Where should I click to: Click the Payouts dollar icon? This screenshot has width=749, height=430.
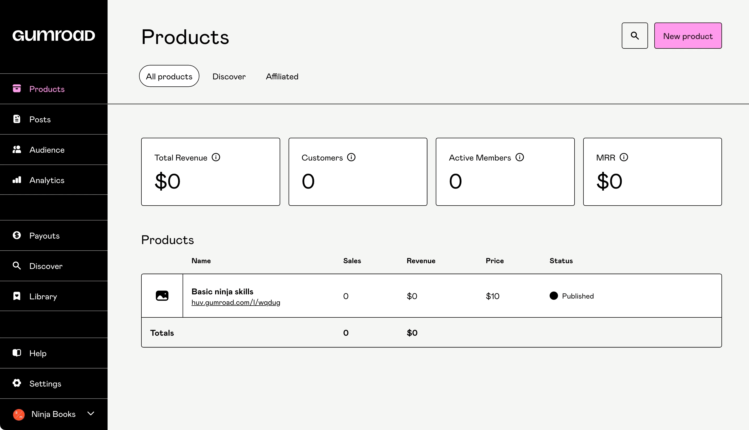point(17,235)
